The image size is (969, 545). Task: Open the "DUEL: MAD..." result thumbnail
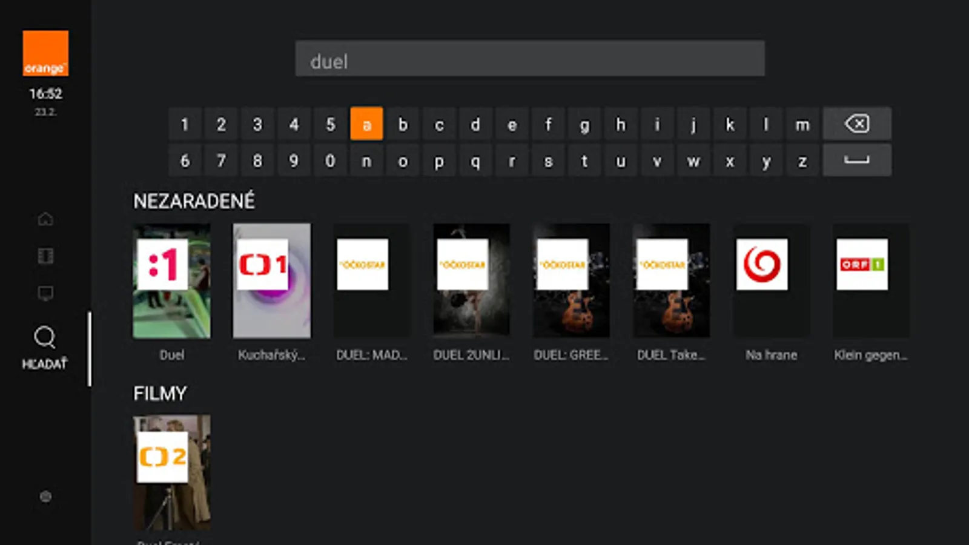pyautogui.click(x=372, y=280)
